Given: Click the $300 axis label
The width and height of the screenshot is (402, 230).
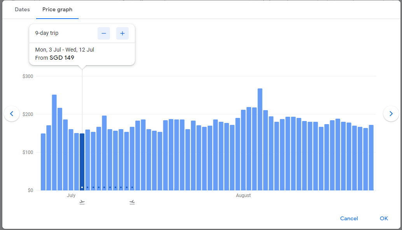Looking at the screenshot, I should pyautogui.click(x=28, y=76).
